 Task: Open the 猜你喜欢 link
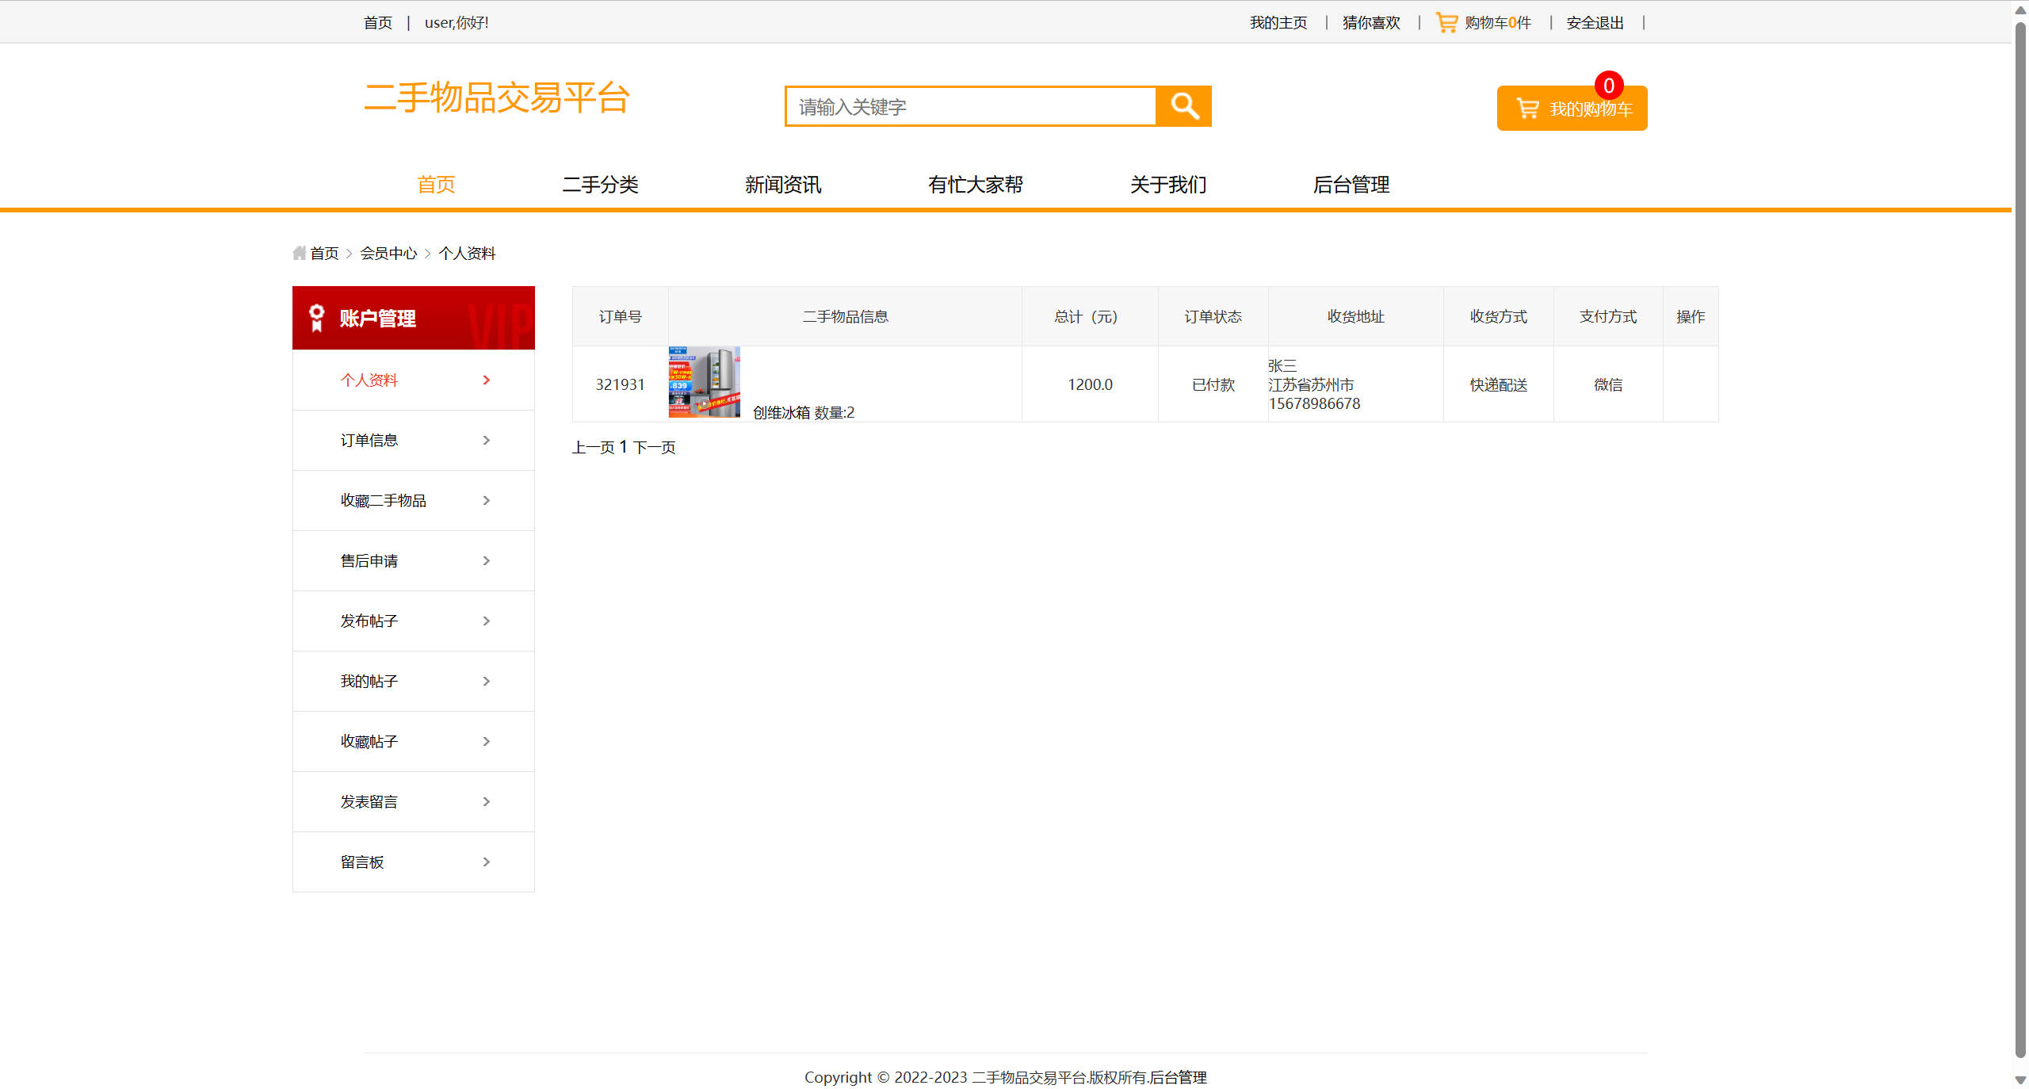(x=1370, y=21)
